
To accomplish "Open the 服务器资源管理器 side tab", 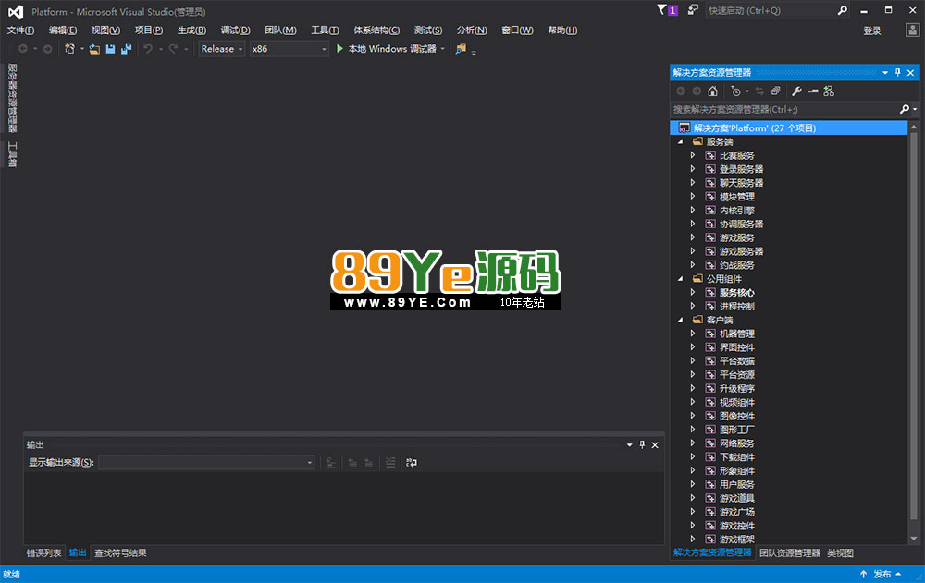I will [12, 99].
